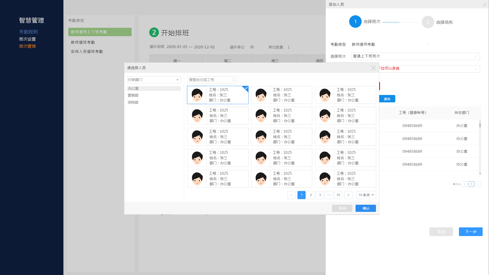Viewport: 489px width, 275px height.
Task: Click the 确认 button
Action: [x=365, y=208]
